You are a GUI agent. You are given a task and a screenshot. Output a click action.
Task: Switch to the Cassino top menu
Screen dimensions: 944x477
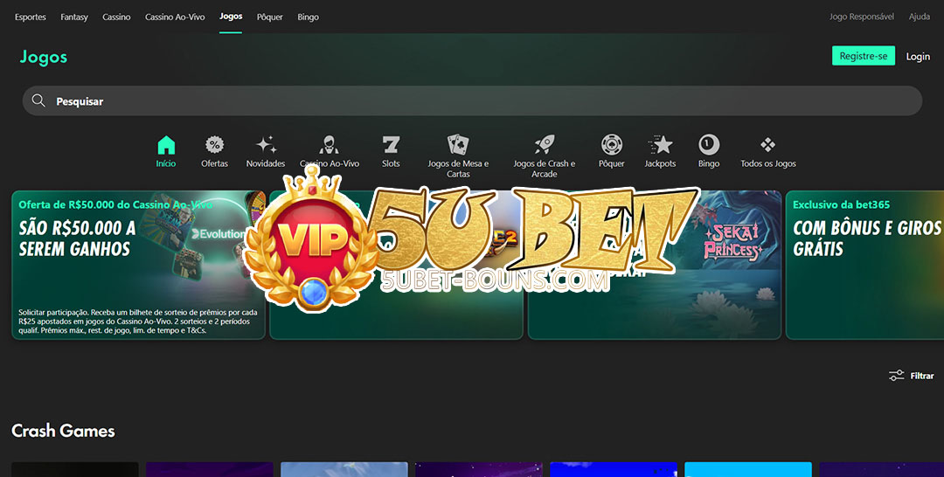pos(116,17)
